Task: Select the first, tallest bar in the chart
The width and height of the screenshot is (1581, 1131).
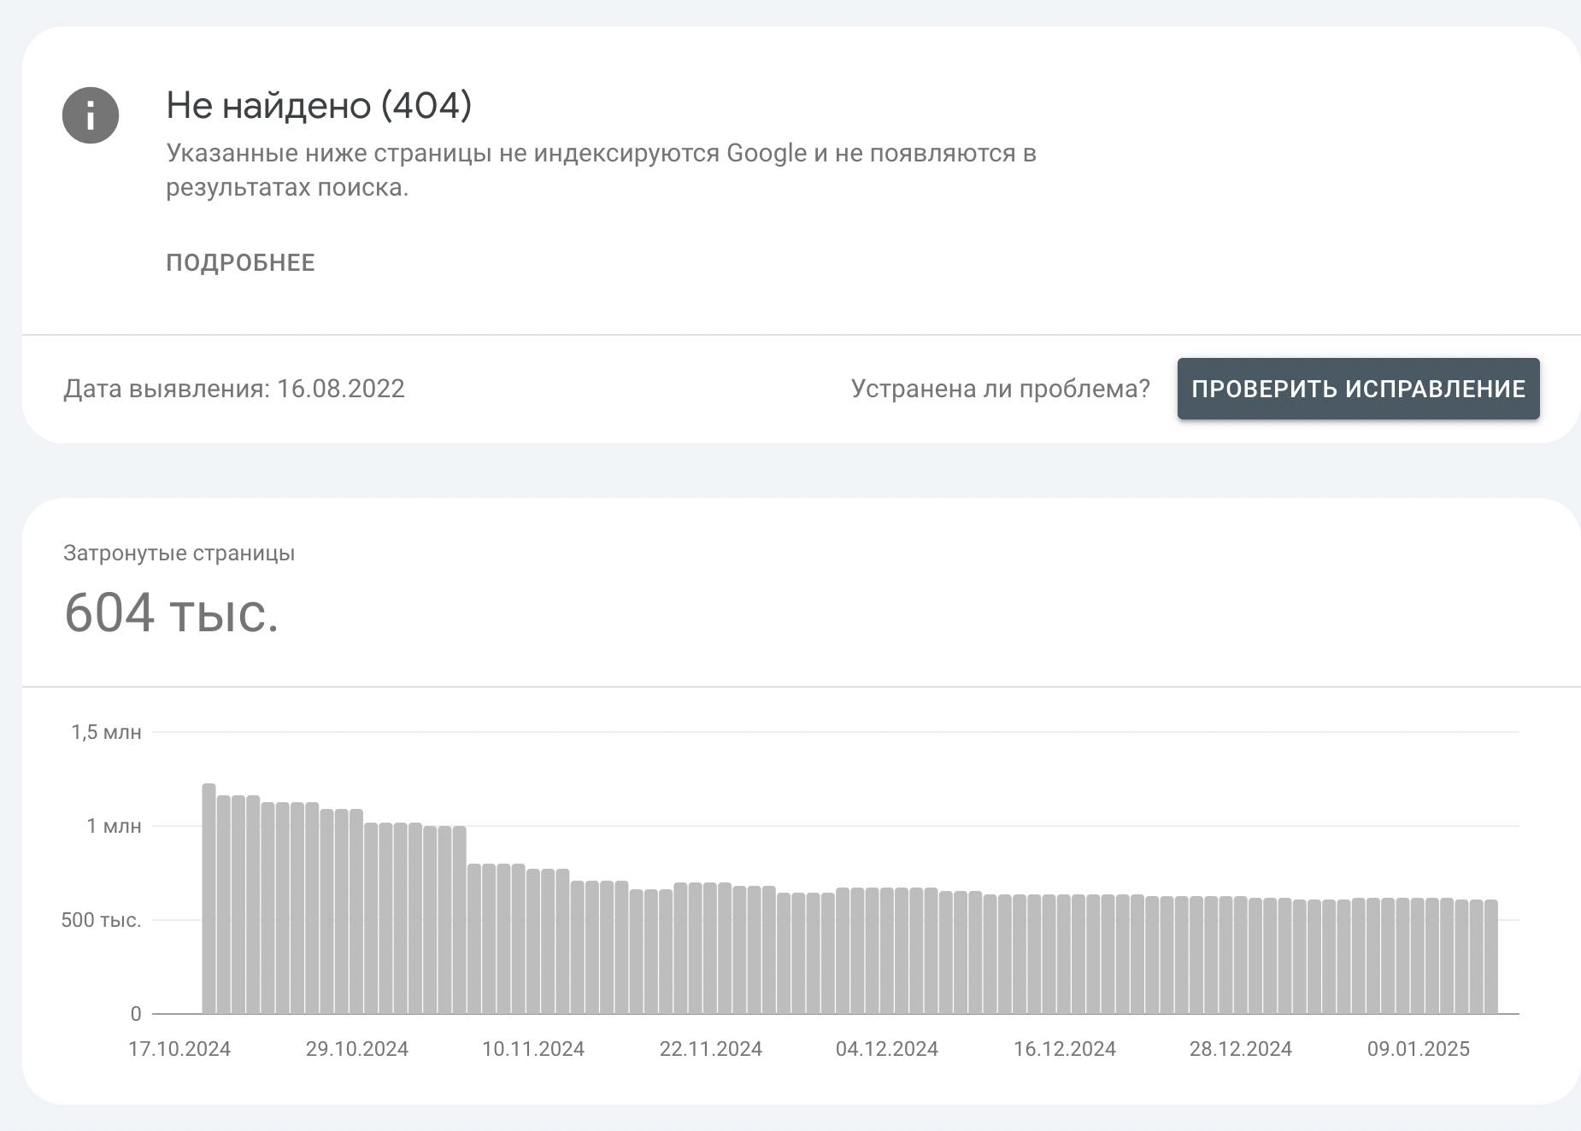Action: click(209, 897)
